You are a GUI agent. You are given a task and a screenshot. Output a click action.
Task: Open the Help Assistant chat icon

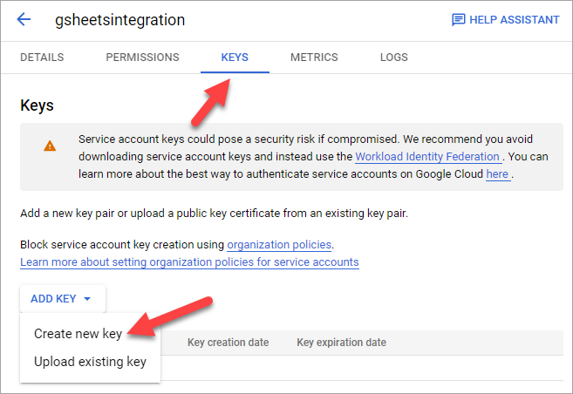pyautogui.click(x=458, y=20)
